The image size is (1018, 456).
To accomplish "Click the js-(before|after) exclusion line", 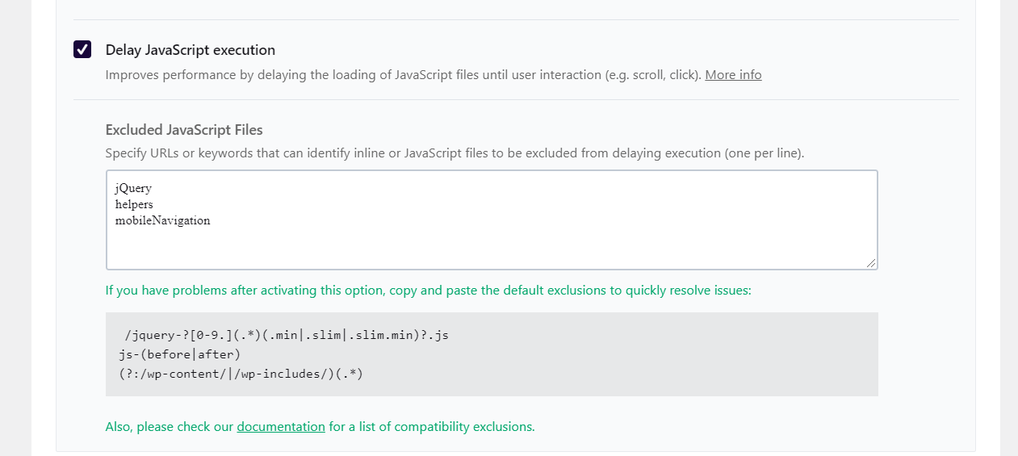I will click(x=179, y=354).
